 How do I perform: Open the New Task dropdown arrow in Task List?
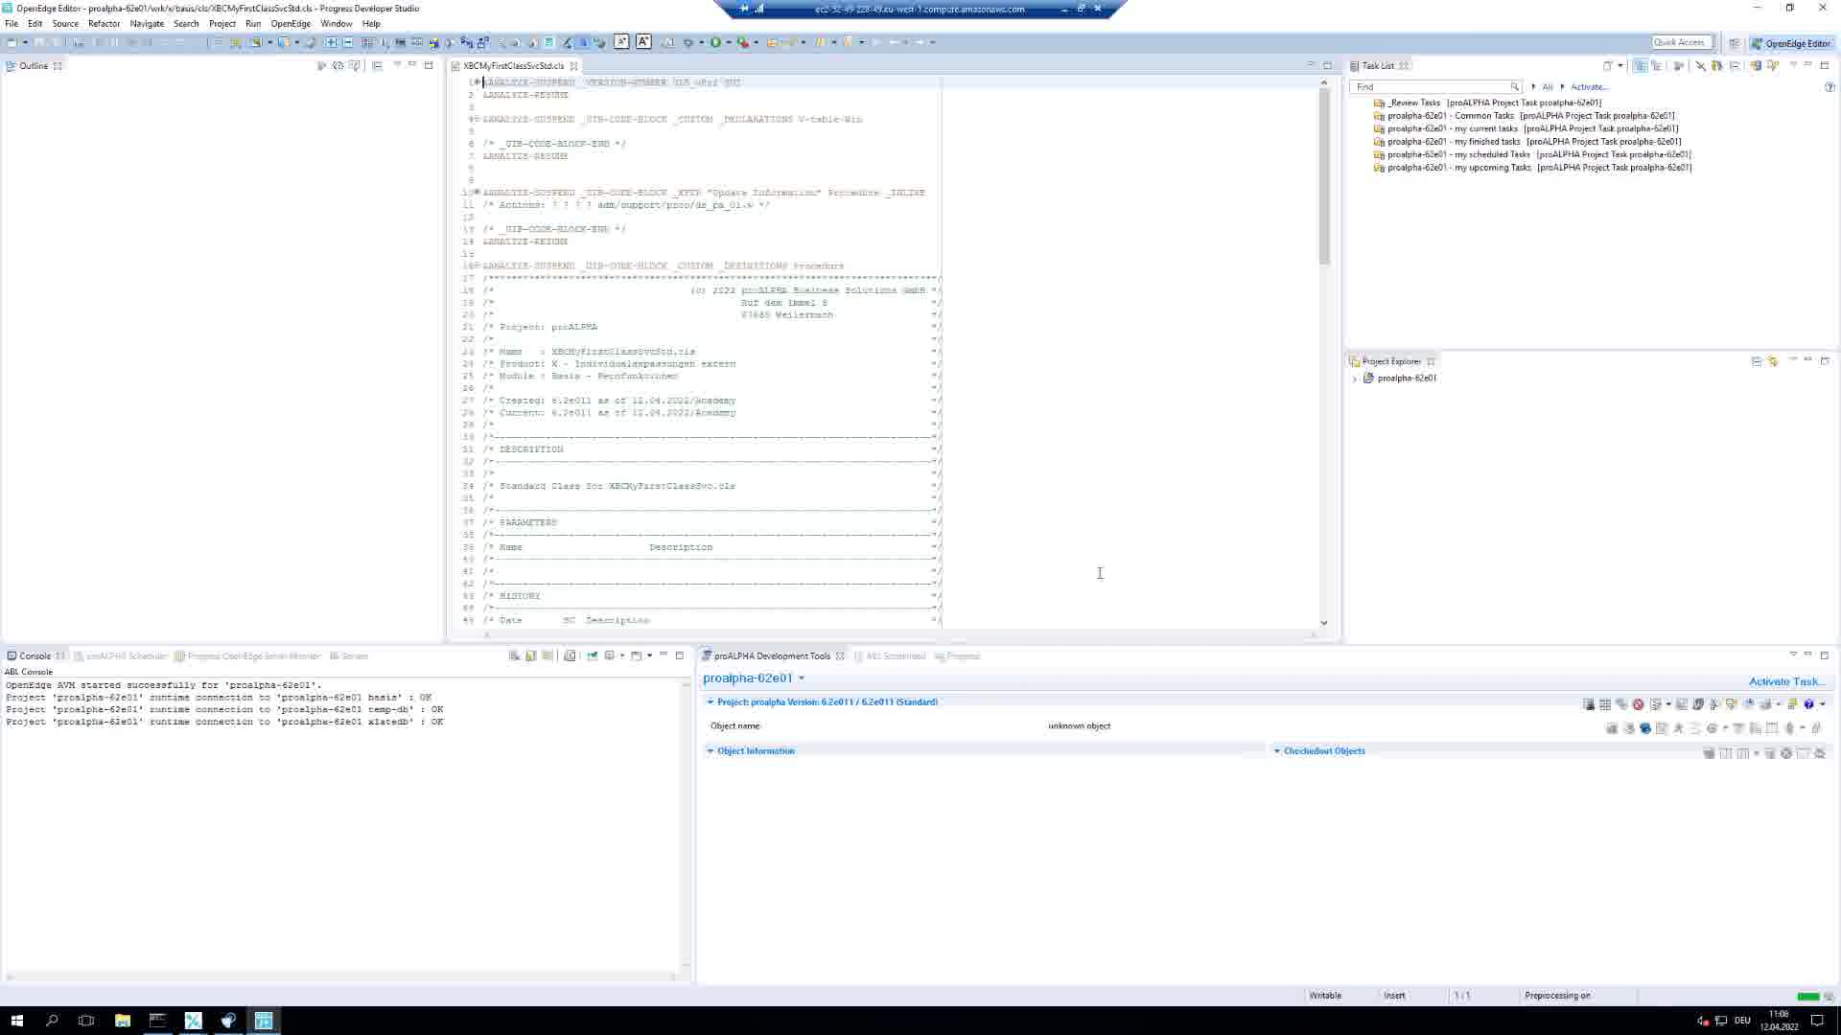click(1620, 65)
